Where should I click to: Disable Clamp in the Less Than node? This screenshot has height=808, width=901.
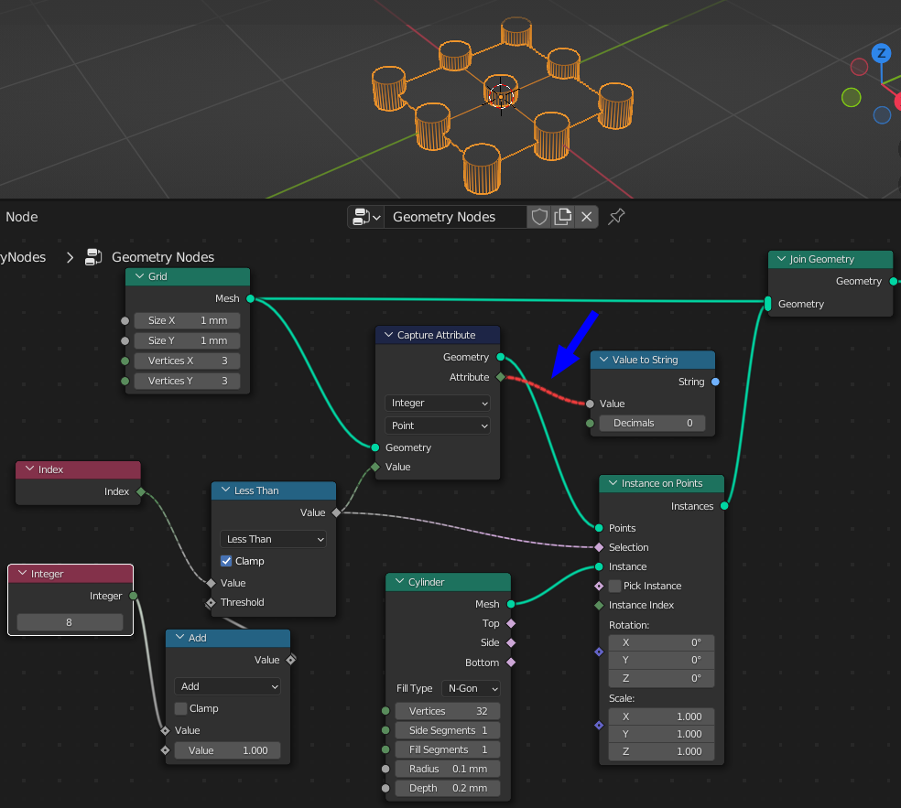tap(226, 561)
